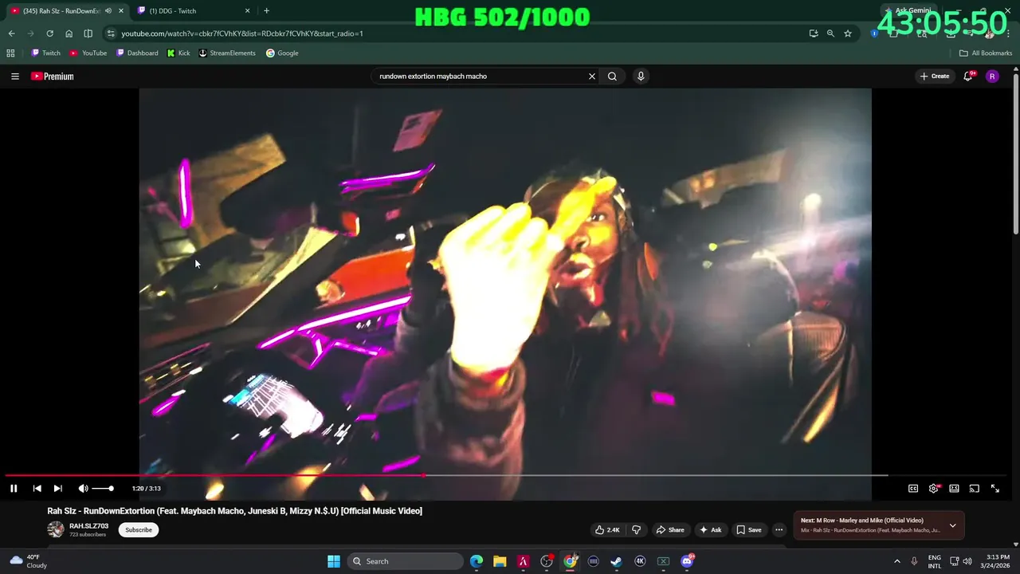This screenshot has width=1020, height=574.
Task: Open the Kick bookmark
Action: [x=178, y=53]
